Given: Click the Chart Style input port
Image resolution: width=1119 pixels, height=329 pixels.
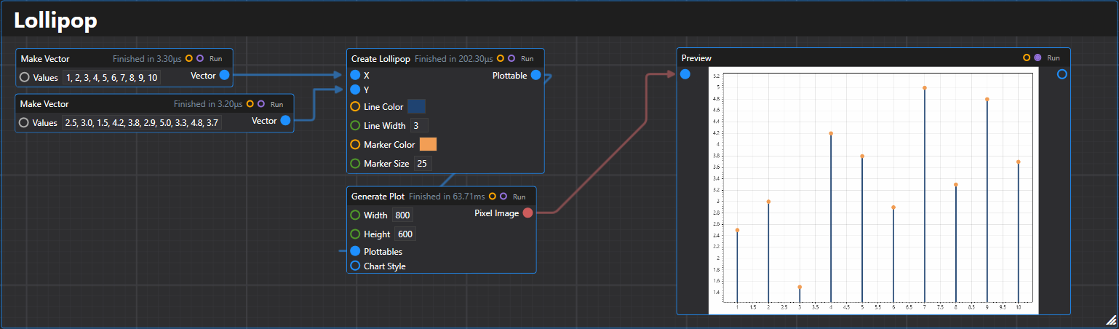Looking at the screenshot, I should (x=355, y=266).
